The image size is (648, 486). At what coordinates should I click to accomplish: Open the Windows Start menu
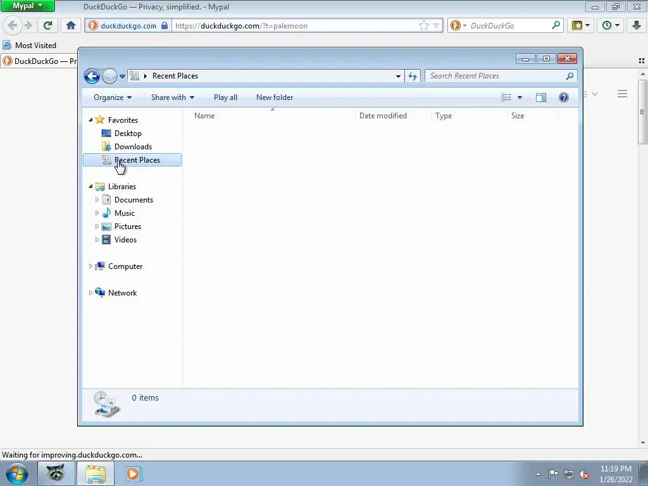(16, 473)
